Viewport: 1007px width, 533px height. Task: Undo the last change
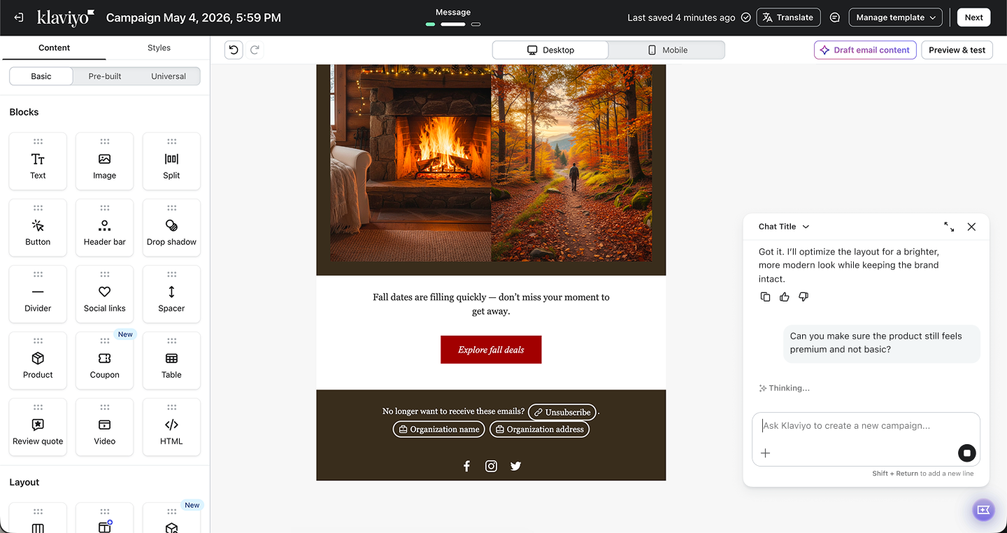(234, 50)
